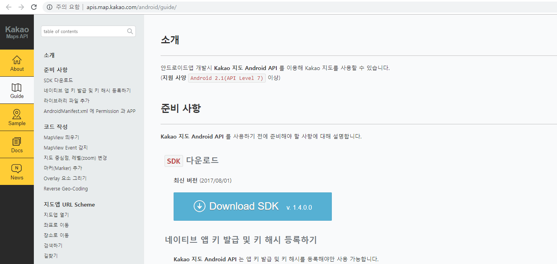
Task: Open 지도앱 열기 sidebar link
Action: pyautogui.click(x=56, y=215)
